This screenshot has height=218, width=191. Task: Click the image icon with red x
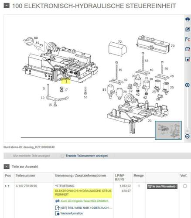tap(188, 59)
